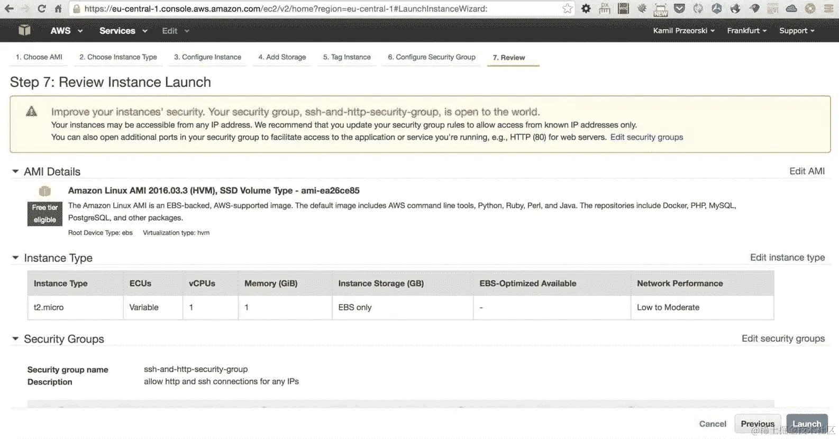Click the Free tier eligible badge

coord(45,214)
